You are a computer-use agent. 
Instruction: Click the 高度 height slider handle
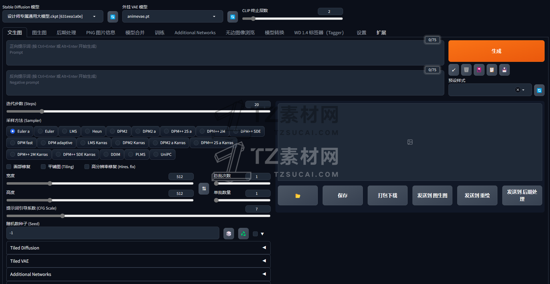[x=50, y=200]
